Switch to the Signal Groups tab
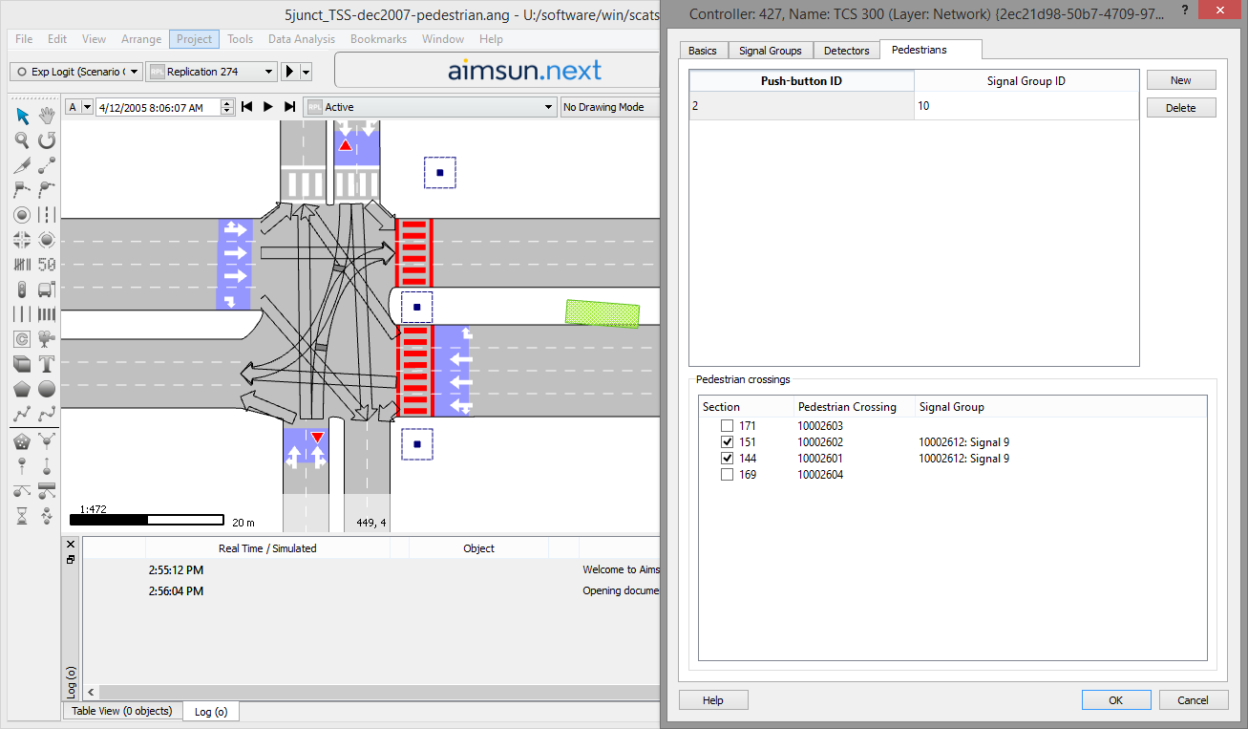Screen dimensions: 1248x729 (771, 50)
